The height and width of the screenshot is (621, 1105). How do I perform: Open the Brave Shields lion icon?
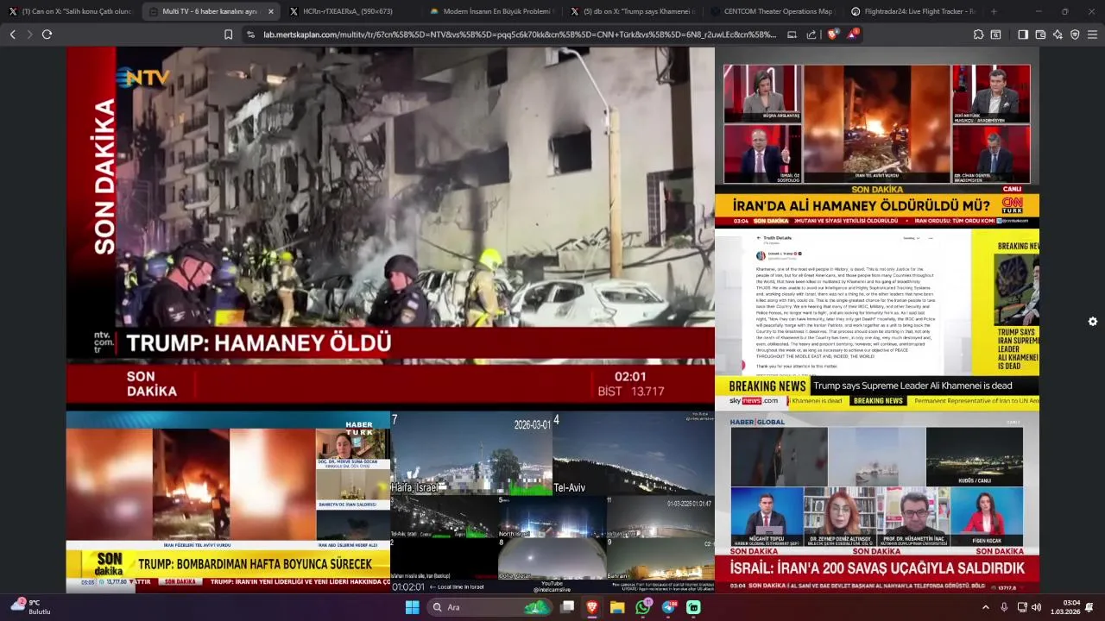[833, 34]
